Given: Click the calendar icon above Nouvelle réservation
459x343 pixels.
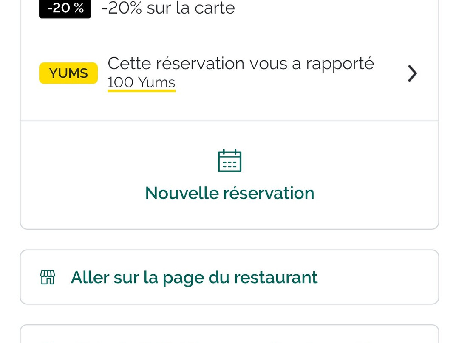Looking at the screenshot, I should (229, 161).
